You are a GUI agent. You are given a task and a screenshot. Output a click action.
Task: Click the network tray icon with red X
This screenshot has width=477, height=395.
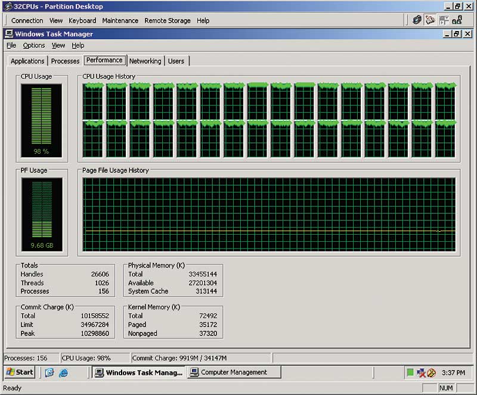coord(421,372)
